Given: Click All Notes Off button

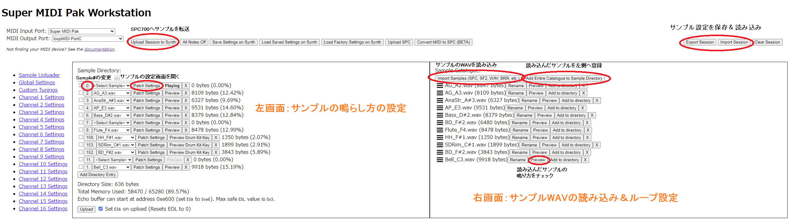Looking at the screenshot, I should (x=194, y=42).
